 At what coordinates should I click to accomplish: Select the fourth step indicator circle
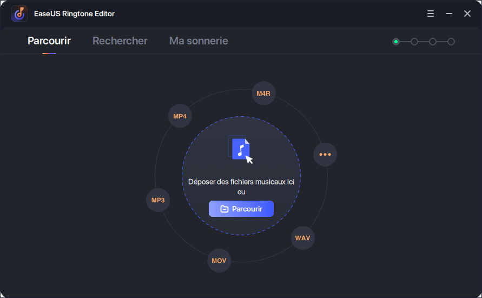(x=451, y=42)
